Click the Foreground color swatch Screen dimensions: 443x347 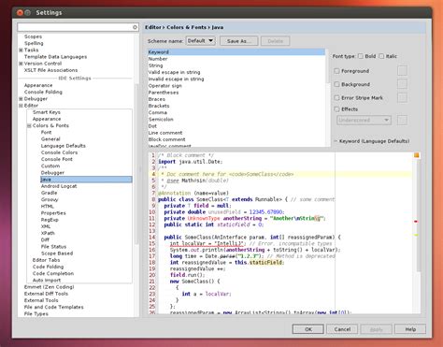coord(402,71)
